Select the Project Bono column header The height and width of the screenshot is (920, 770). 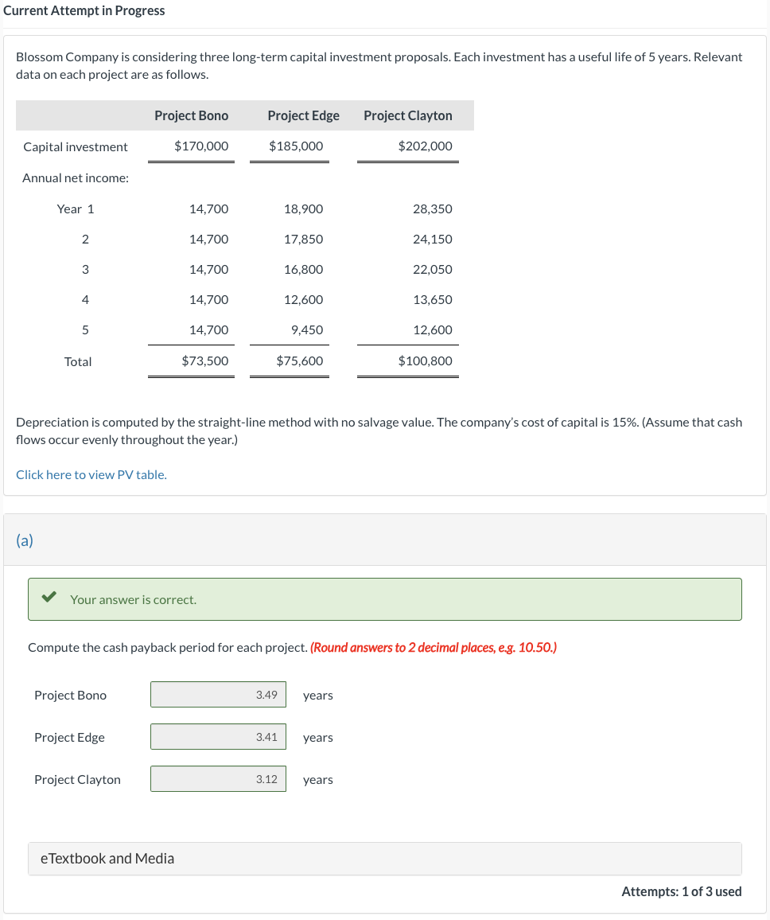(x=192, y=115)
